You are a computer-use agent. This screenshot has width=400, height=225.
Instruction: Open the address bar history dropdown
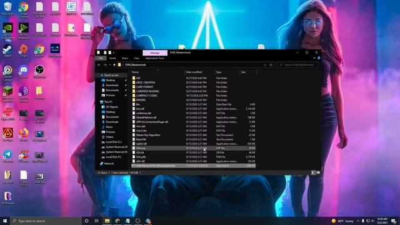265,65
